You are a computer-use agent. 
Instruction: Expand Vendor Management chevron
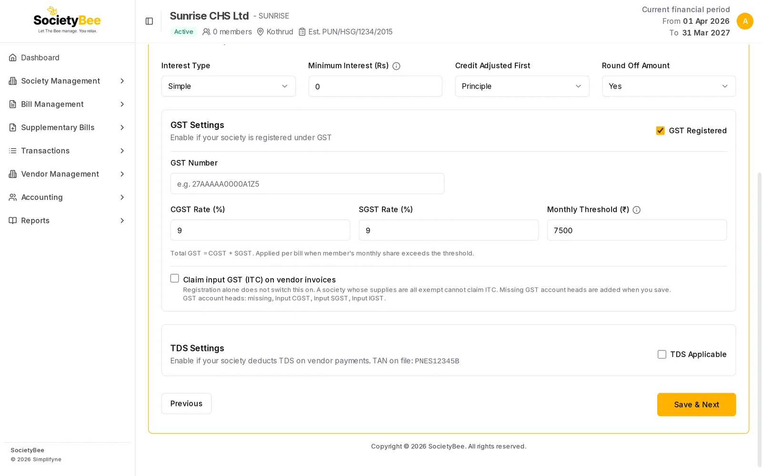[x=122, y=174]
